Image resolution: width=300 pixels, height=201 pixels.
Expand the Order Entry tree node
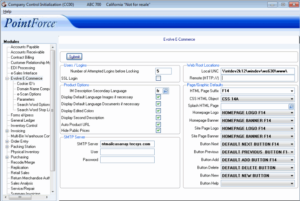7,141
